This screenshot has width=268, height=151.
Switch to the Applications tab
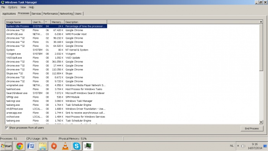[9, 14]
